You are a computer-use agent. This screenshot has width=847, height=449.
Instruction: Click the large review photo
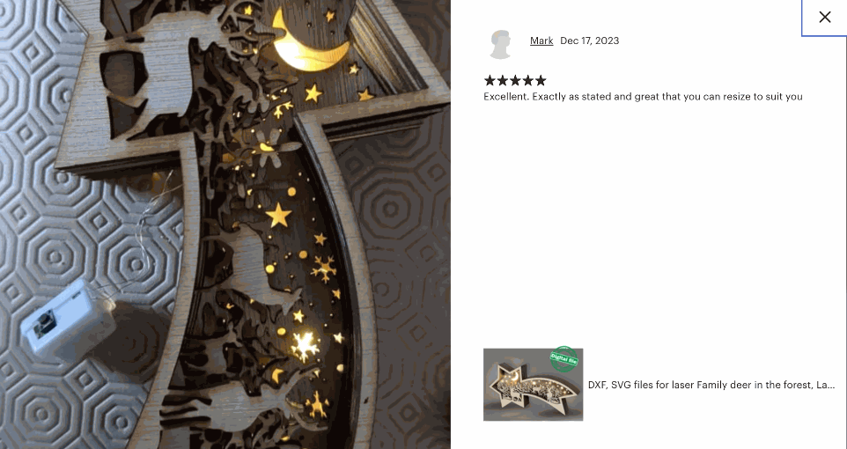[225, 224]
